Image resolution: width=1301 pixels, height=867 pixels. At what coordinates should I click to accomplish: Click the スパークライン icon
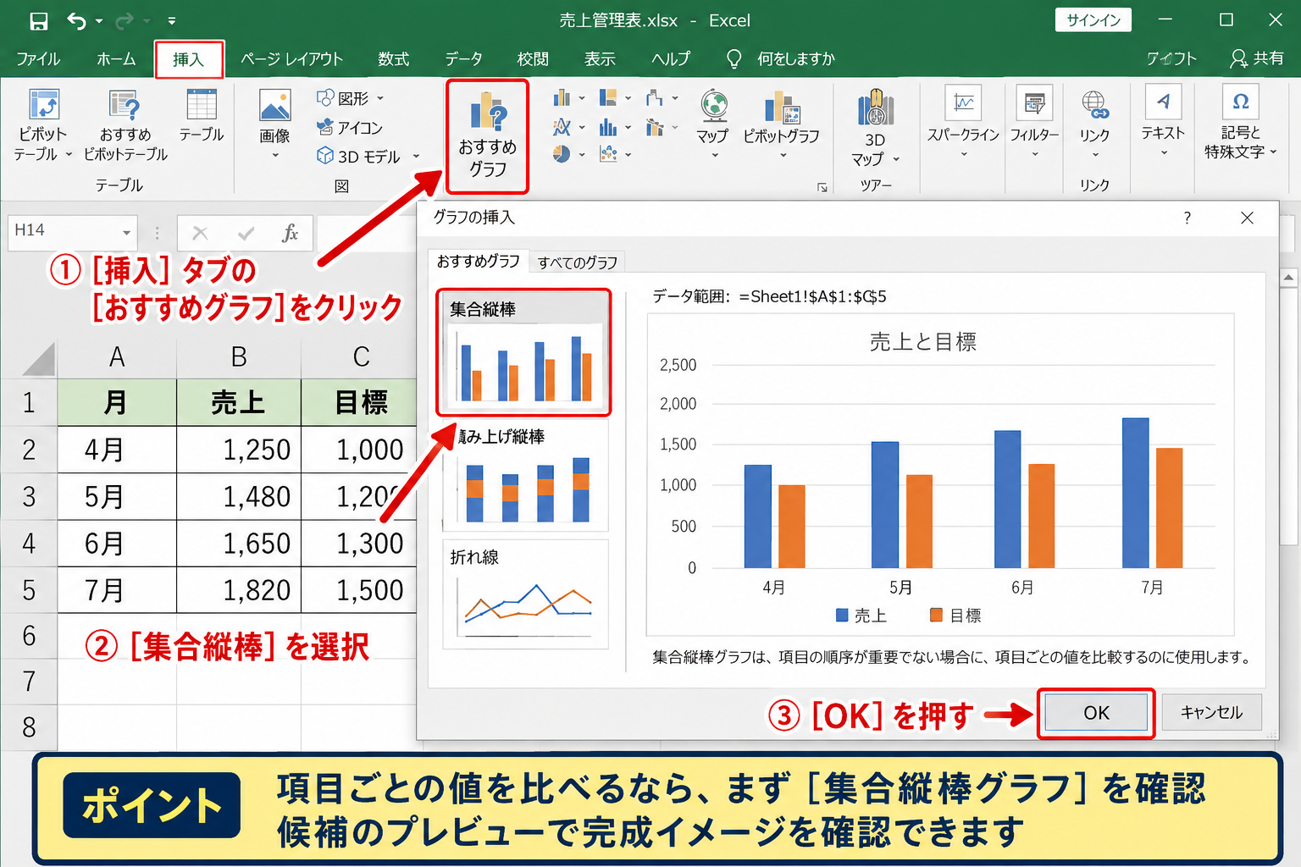[x=963, y=102]
